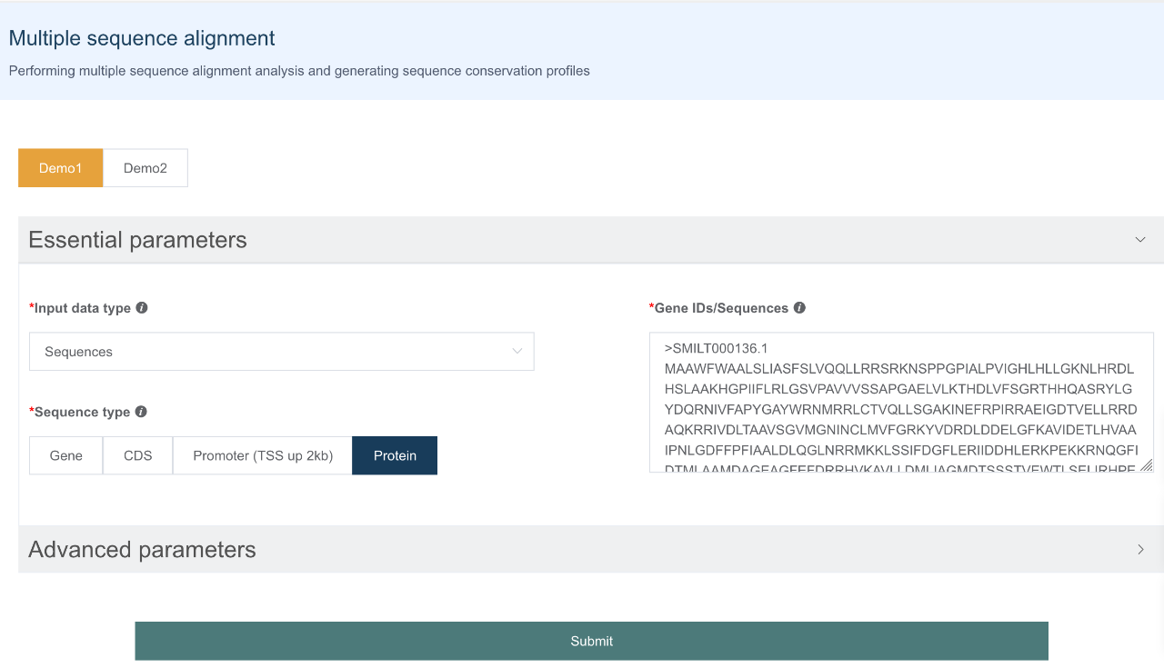Choose Protein as sequence type
The height and width of the screenshot is (668, 1164).
tap(395, 455)
